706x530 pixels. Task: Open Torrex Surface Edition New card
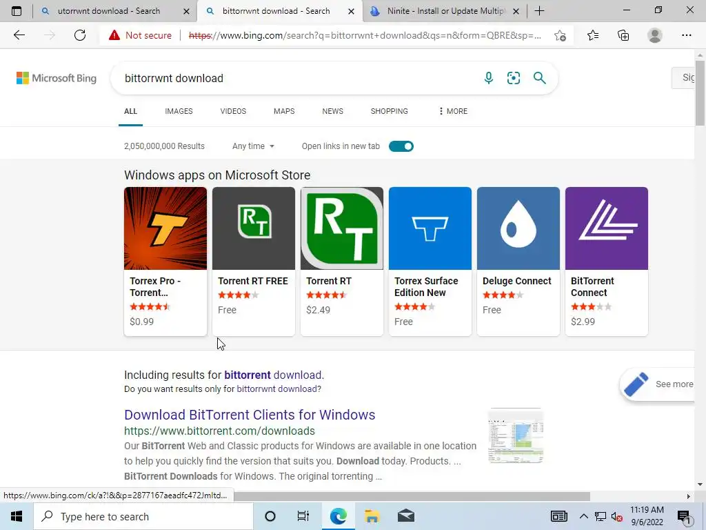(x=430, y=262)
